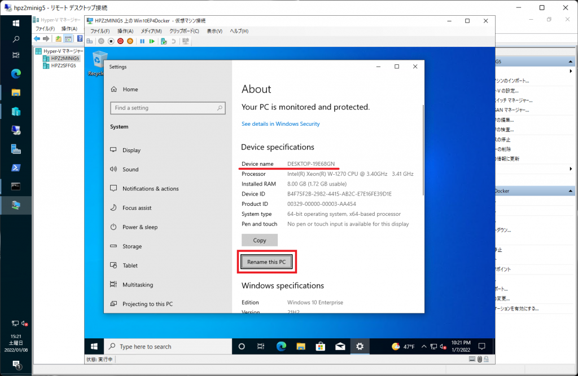Open File Explorer on the VM taskbar
Screen dimensions: 578x376
click(x=301, y=347)
